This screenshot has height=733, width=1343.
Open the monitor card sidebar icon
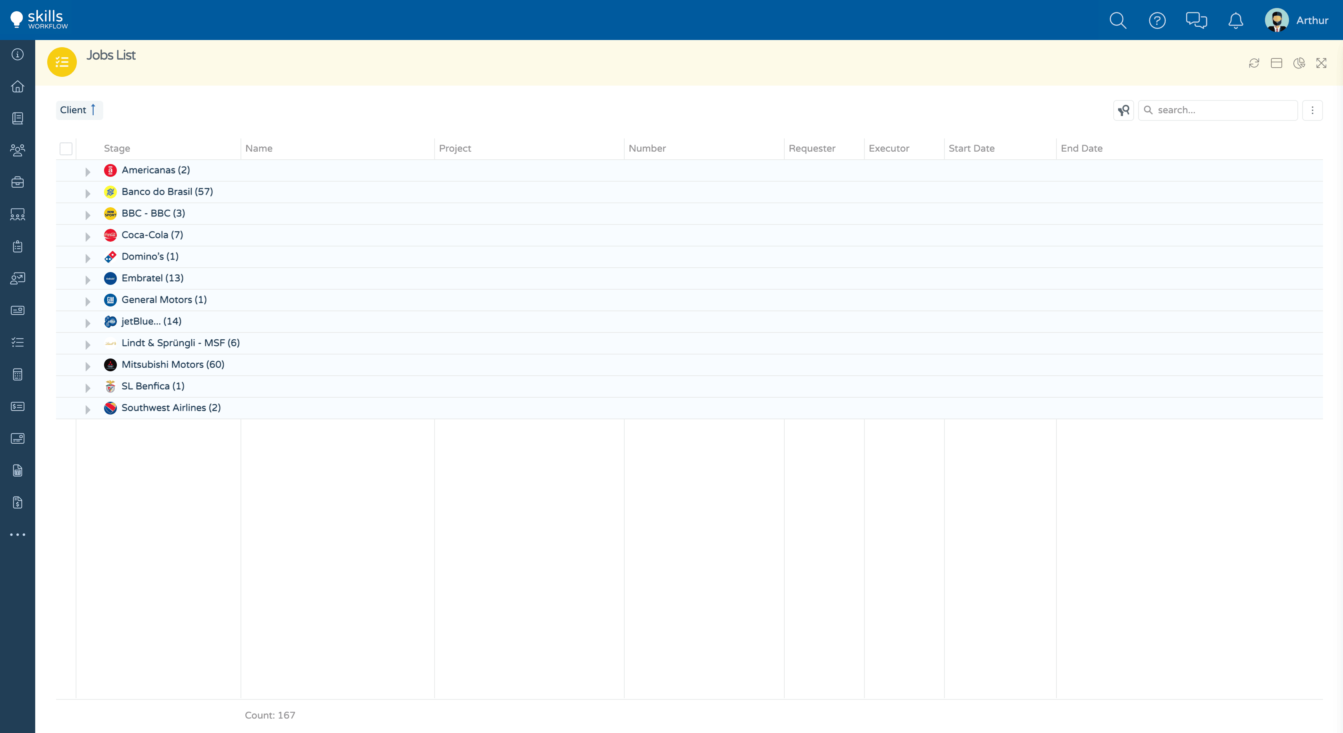pos(18,439)
